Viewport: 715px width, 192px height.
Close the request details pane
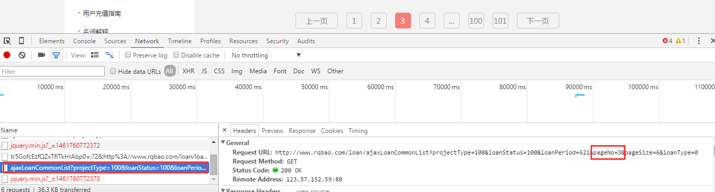tap(224, 130)
